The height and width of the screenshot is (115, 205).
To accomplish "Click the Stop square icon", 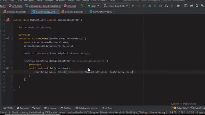I will coord(172,6).
